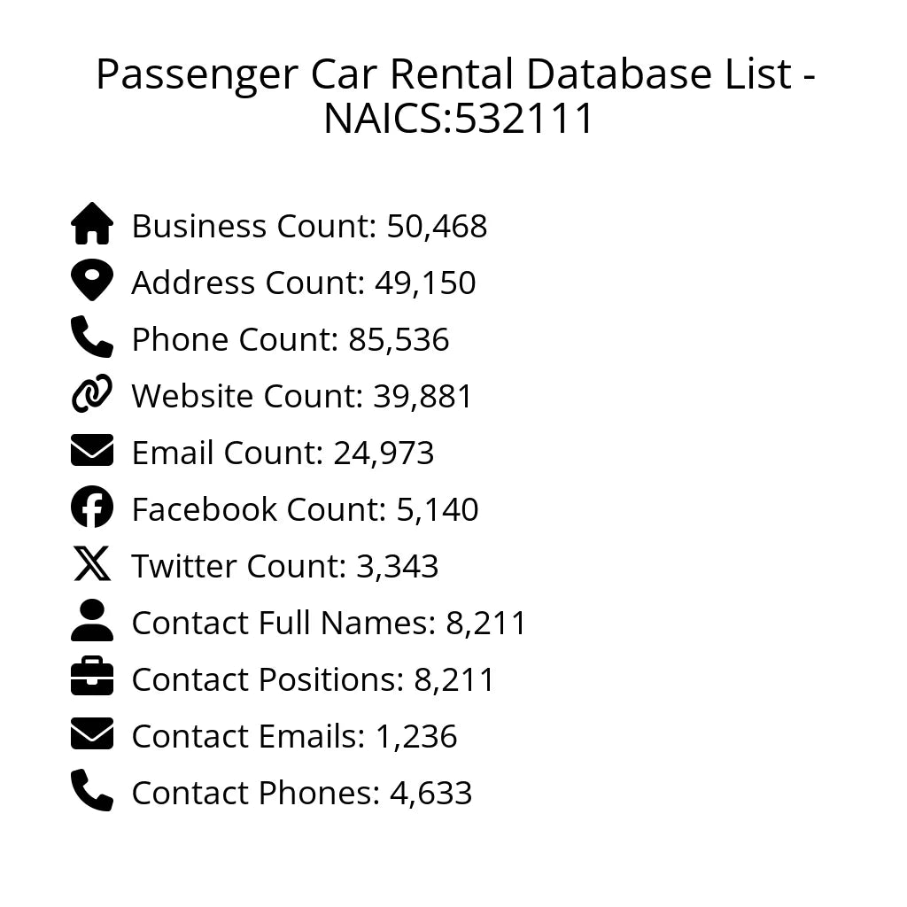Click the chain link icon for Website Count

click(92, 394)
